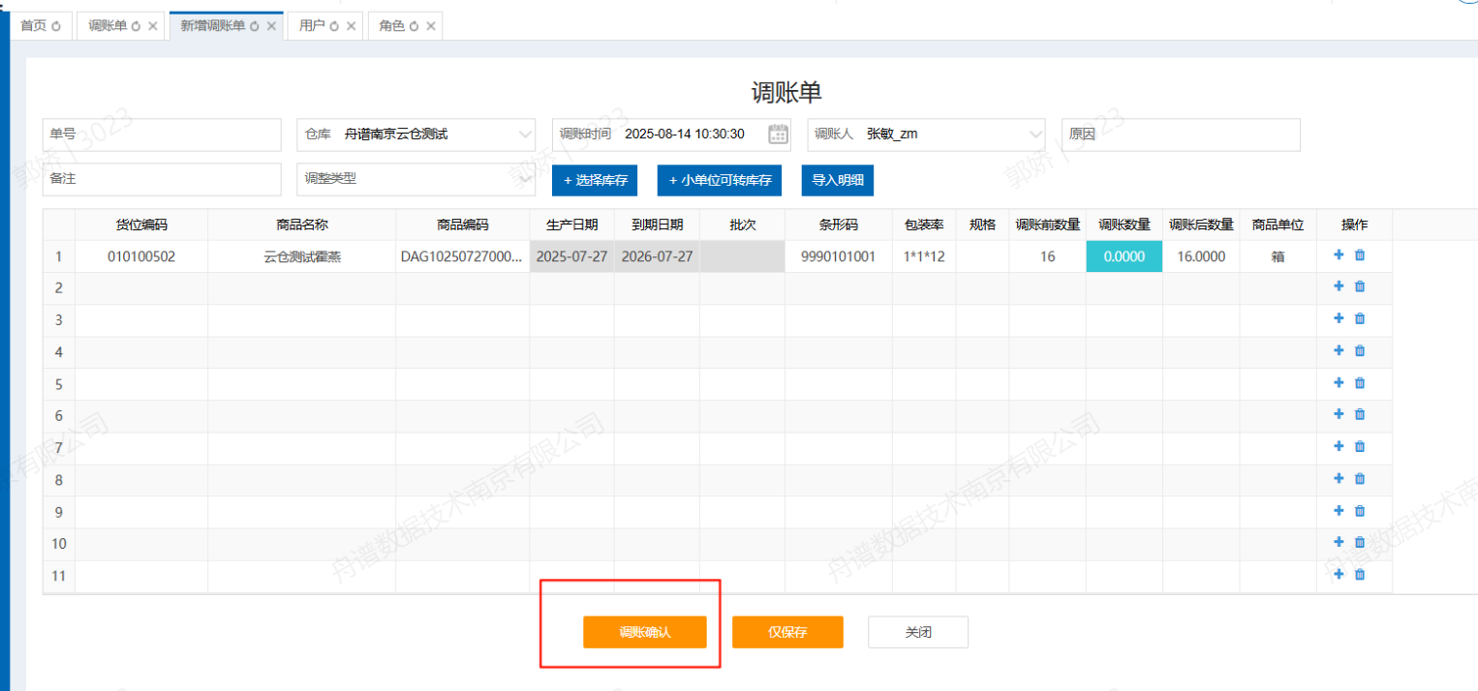
Task: Open the 调整类型 dropdown
Action: coord(525,179)
